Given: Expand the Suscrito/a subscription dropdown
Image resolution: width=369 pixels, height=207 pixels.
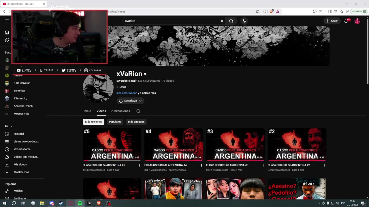Looking at the screenshot, I should point(131,101).
